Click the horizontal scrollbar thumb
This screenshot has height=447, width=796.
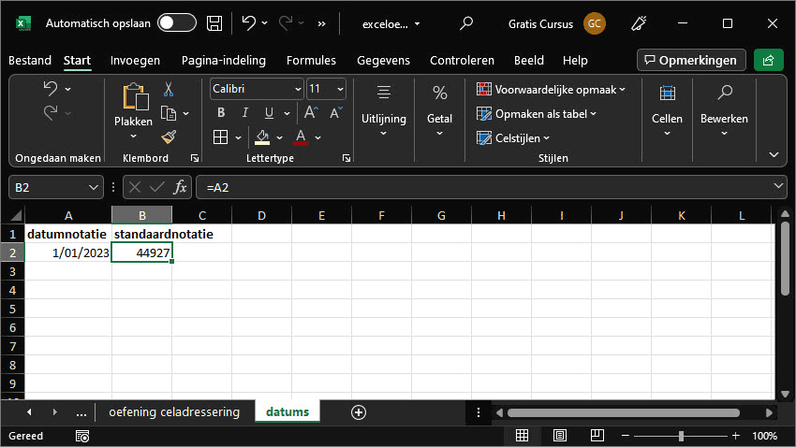[x=624, y=412]
